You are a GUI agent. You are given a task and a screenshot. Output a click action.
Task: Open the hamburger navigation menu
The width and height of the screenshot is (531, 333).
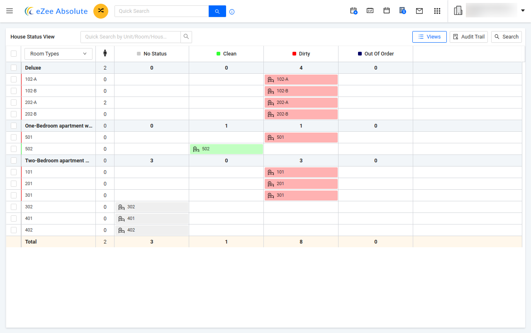pos(10,11)
